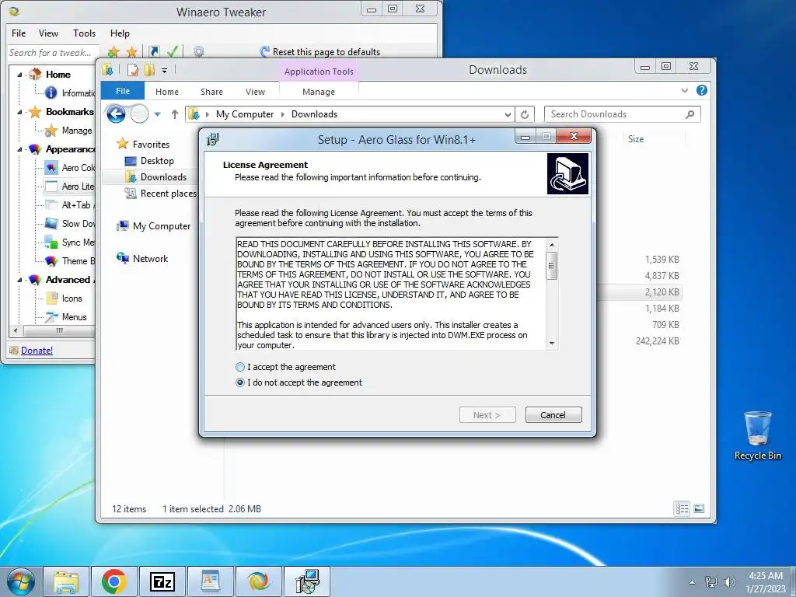Switch to large icons view in status bar
The height and width of the screenshot is (597, 796).
pyautogui.click(x=699, y=508)
